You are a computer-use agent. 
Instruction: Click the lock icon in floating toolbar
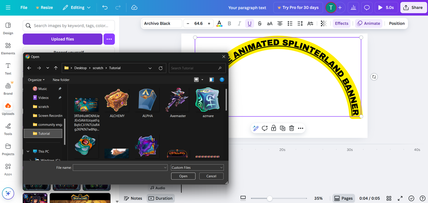274,128
